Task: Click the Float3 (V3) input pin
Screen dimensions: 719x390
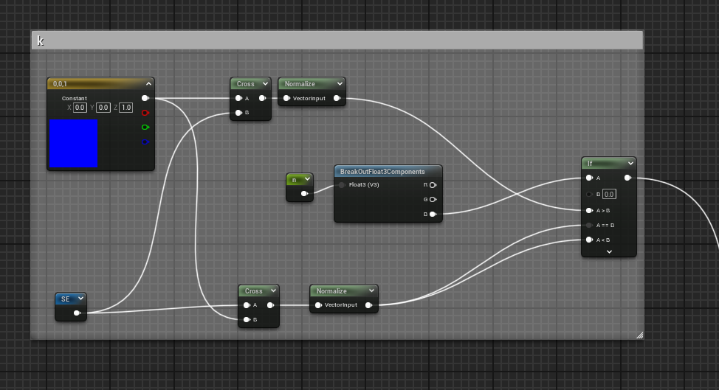Action: click(x=343, y=185)
